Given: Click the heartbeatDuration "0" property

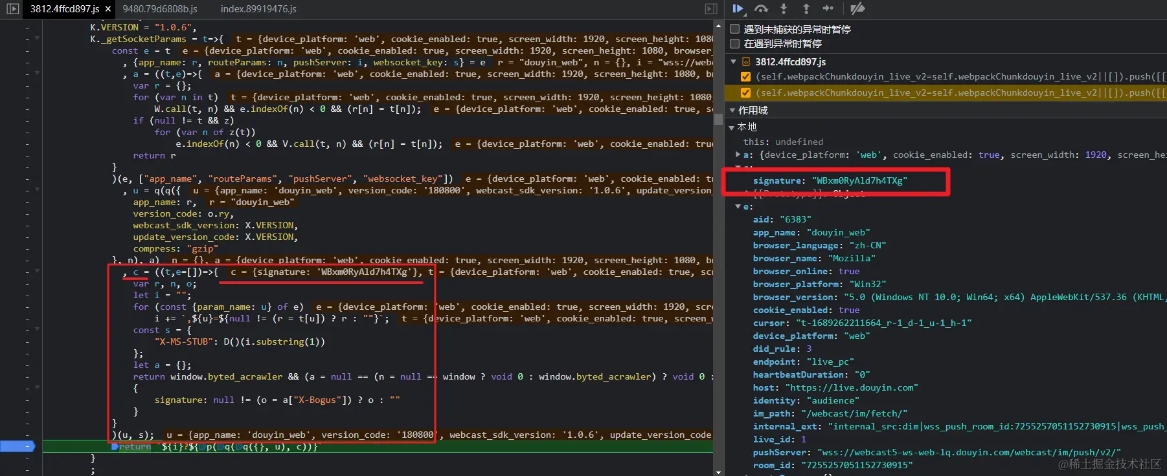Looking at the screenshot, I should point(811,375).
